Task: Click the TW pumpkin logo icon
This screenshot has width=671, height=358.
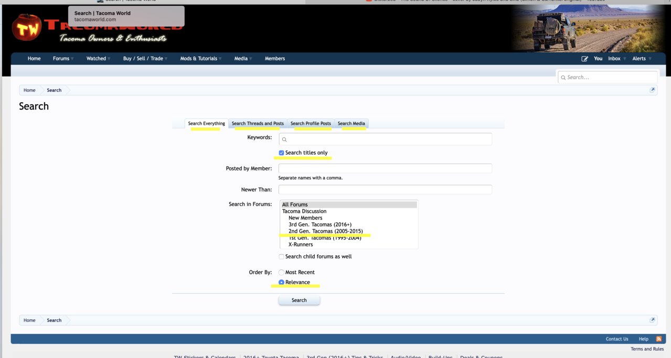Action: tap(27, 27)
